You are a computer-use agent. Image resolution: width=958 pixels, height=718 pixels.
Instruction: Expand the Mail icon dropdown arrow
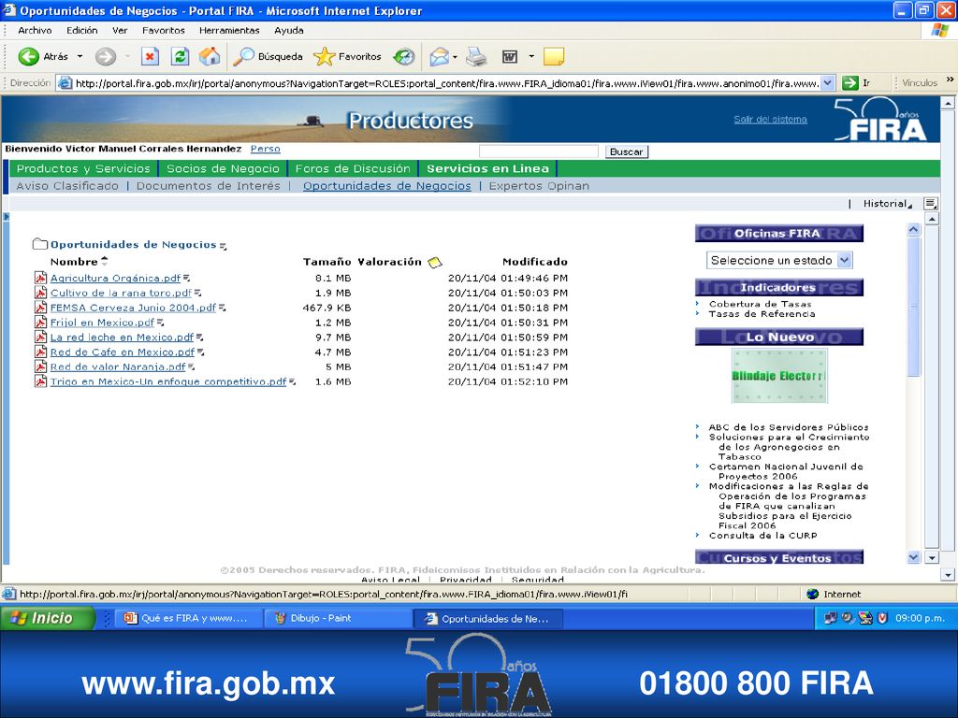tap(456, 57)
